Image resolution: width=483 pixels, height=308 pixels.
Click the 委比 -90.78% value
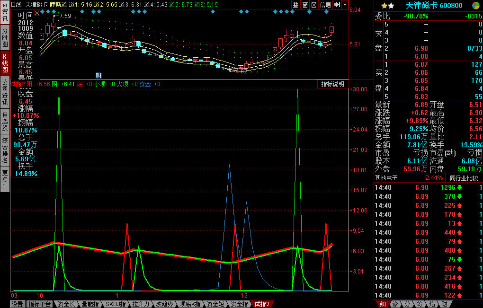[x=416, y=16]
